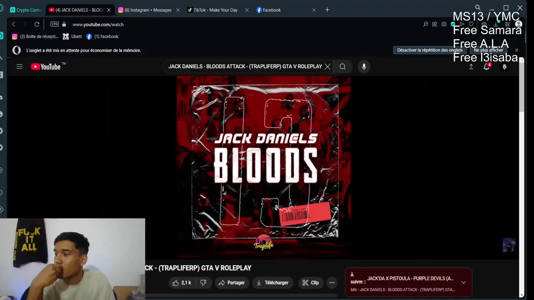
Task: Open a new browser tab
Action: tap(327, 10)
